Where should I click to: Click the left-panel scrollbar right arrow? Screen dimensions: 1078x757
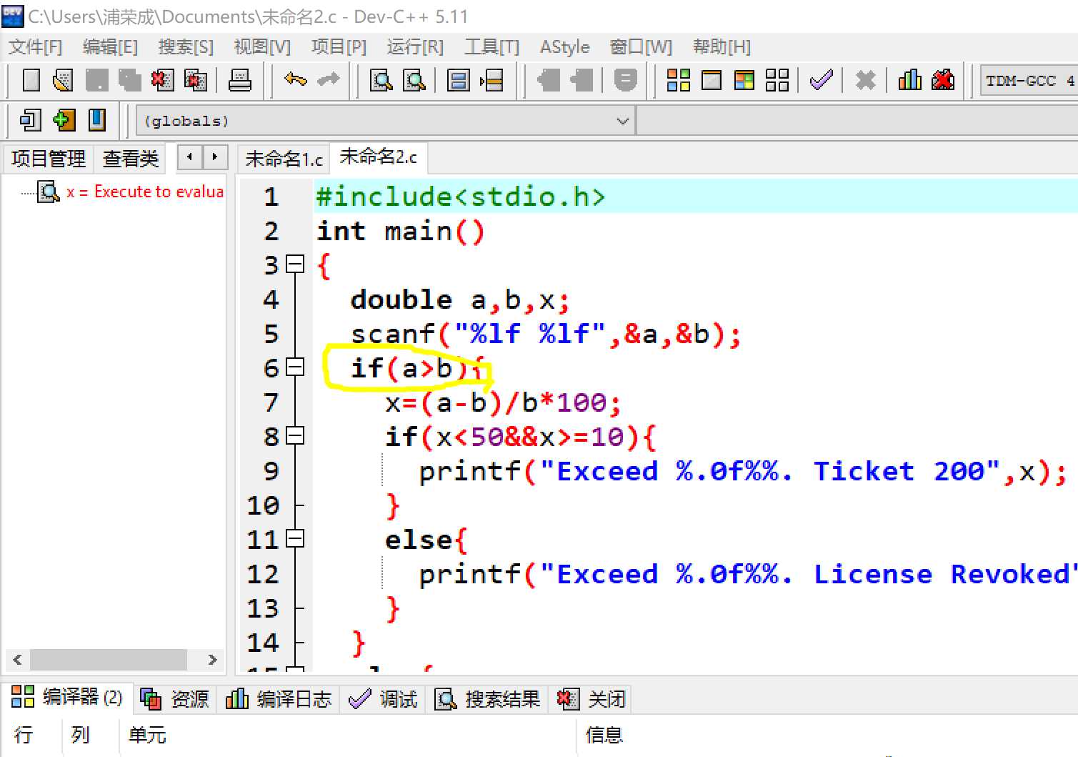[212, 660]
